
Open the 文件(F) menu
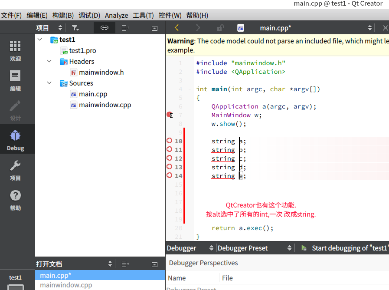11,15
